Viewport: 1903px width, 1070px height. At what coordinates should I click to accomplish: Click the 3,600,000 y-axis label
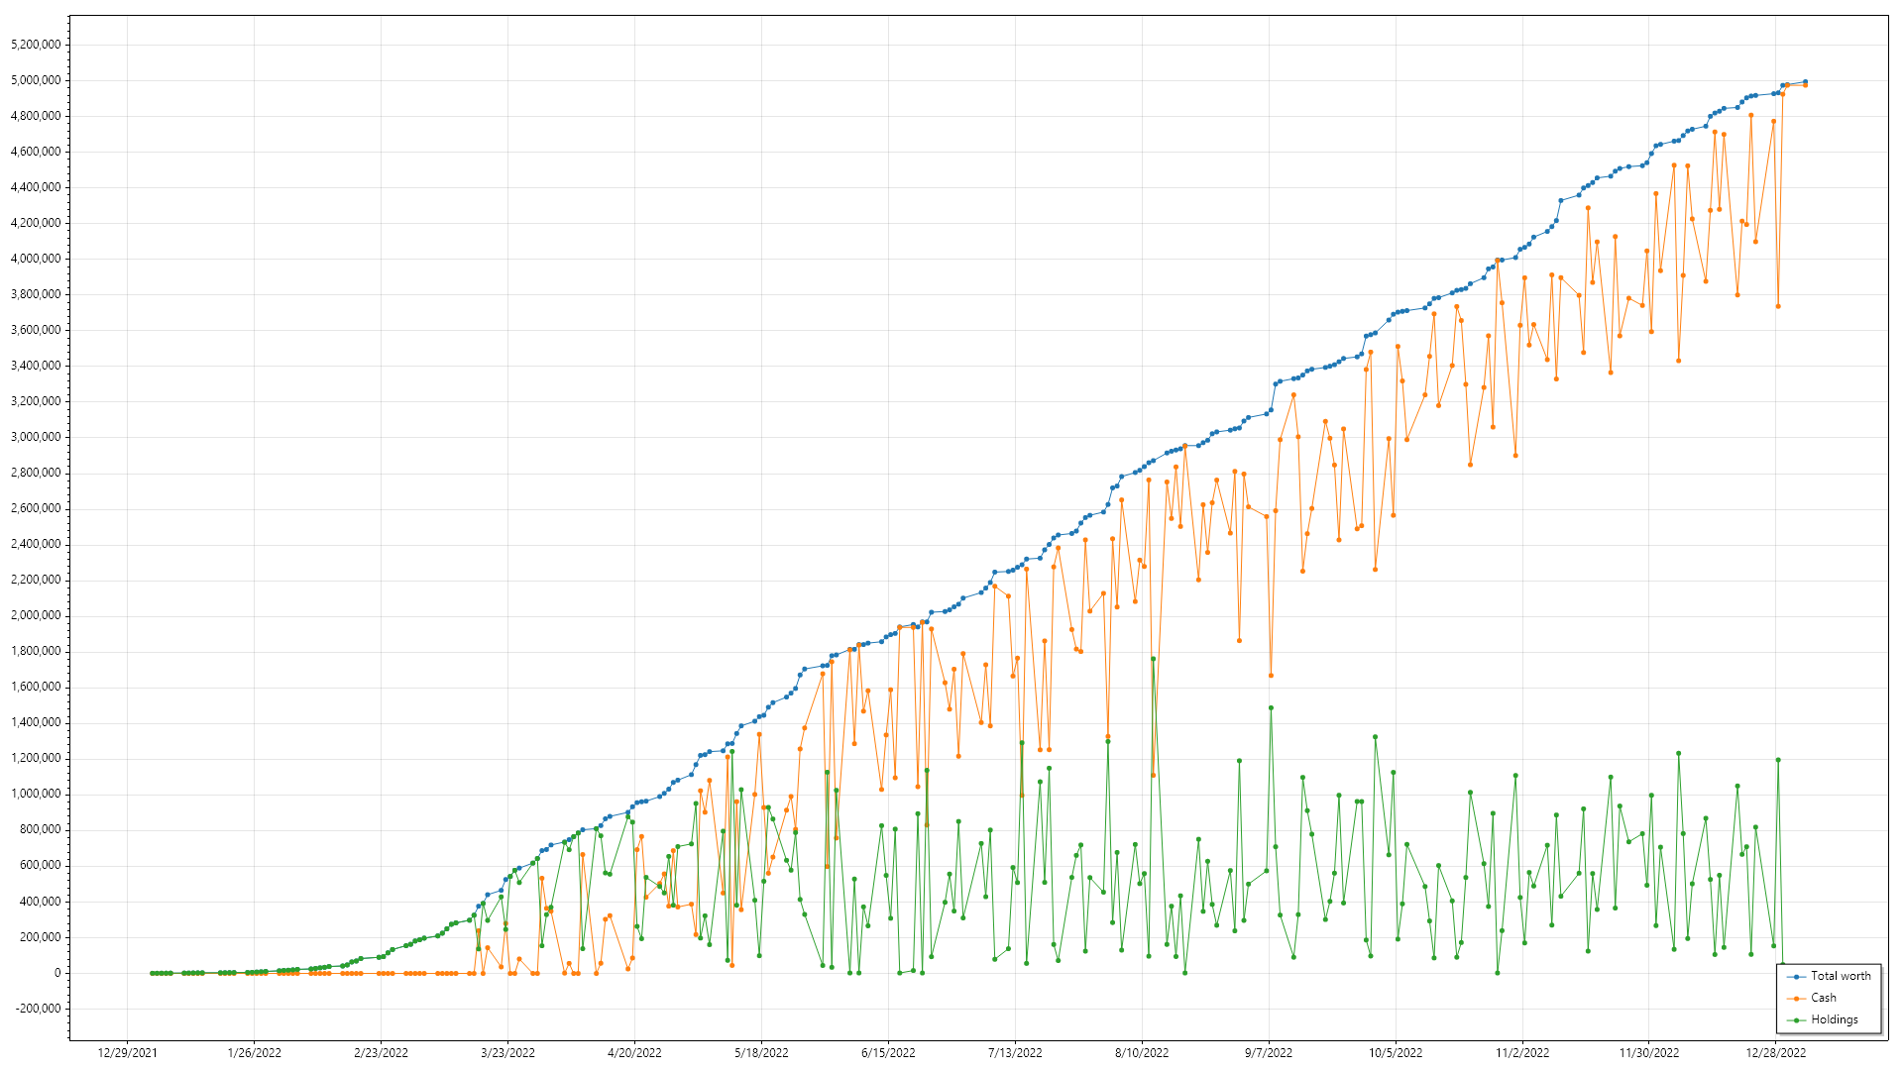[35, 330]
